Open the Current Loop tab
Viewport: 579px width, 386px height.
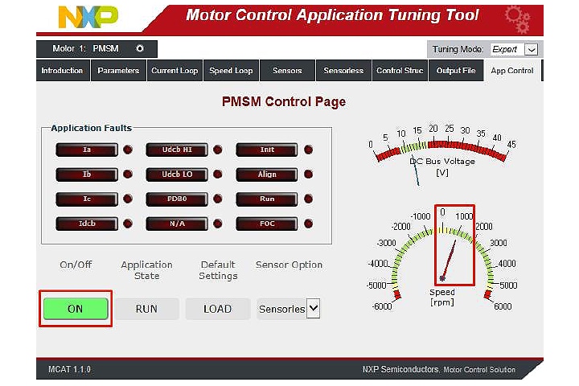[175, 71]
